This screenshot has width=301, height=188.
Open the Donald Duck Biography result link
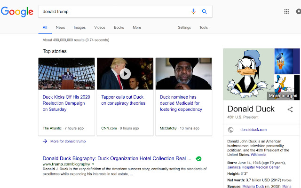click(117, 158)
